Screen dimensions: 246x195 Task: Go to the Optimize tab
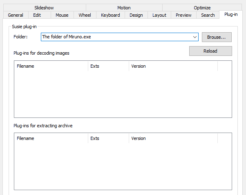tap(202, 8)
